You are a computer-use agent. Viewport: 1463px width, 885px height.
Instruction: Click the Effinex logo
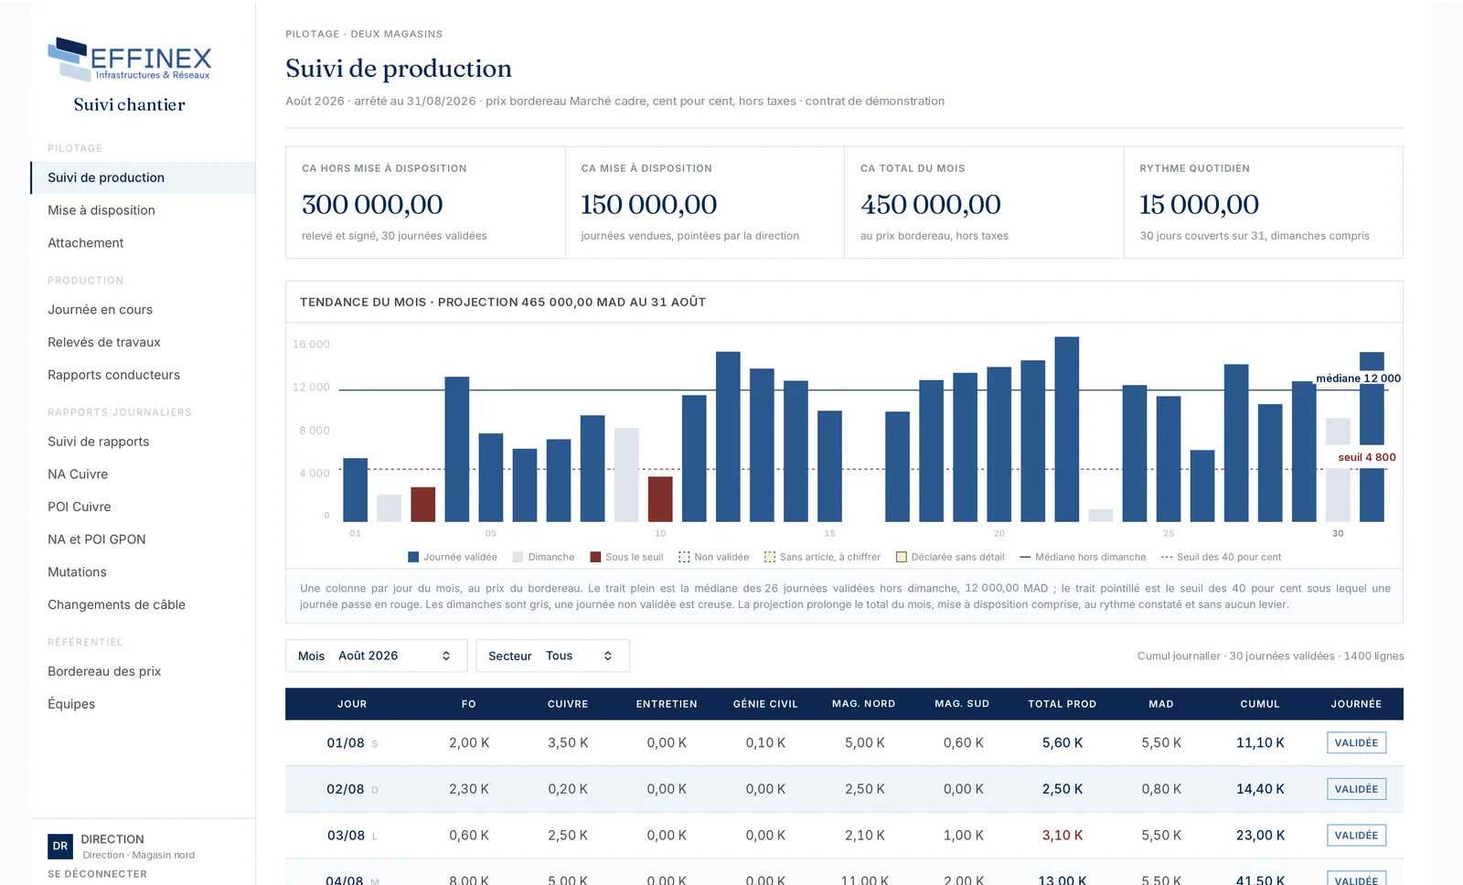129,59
